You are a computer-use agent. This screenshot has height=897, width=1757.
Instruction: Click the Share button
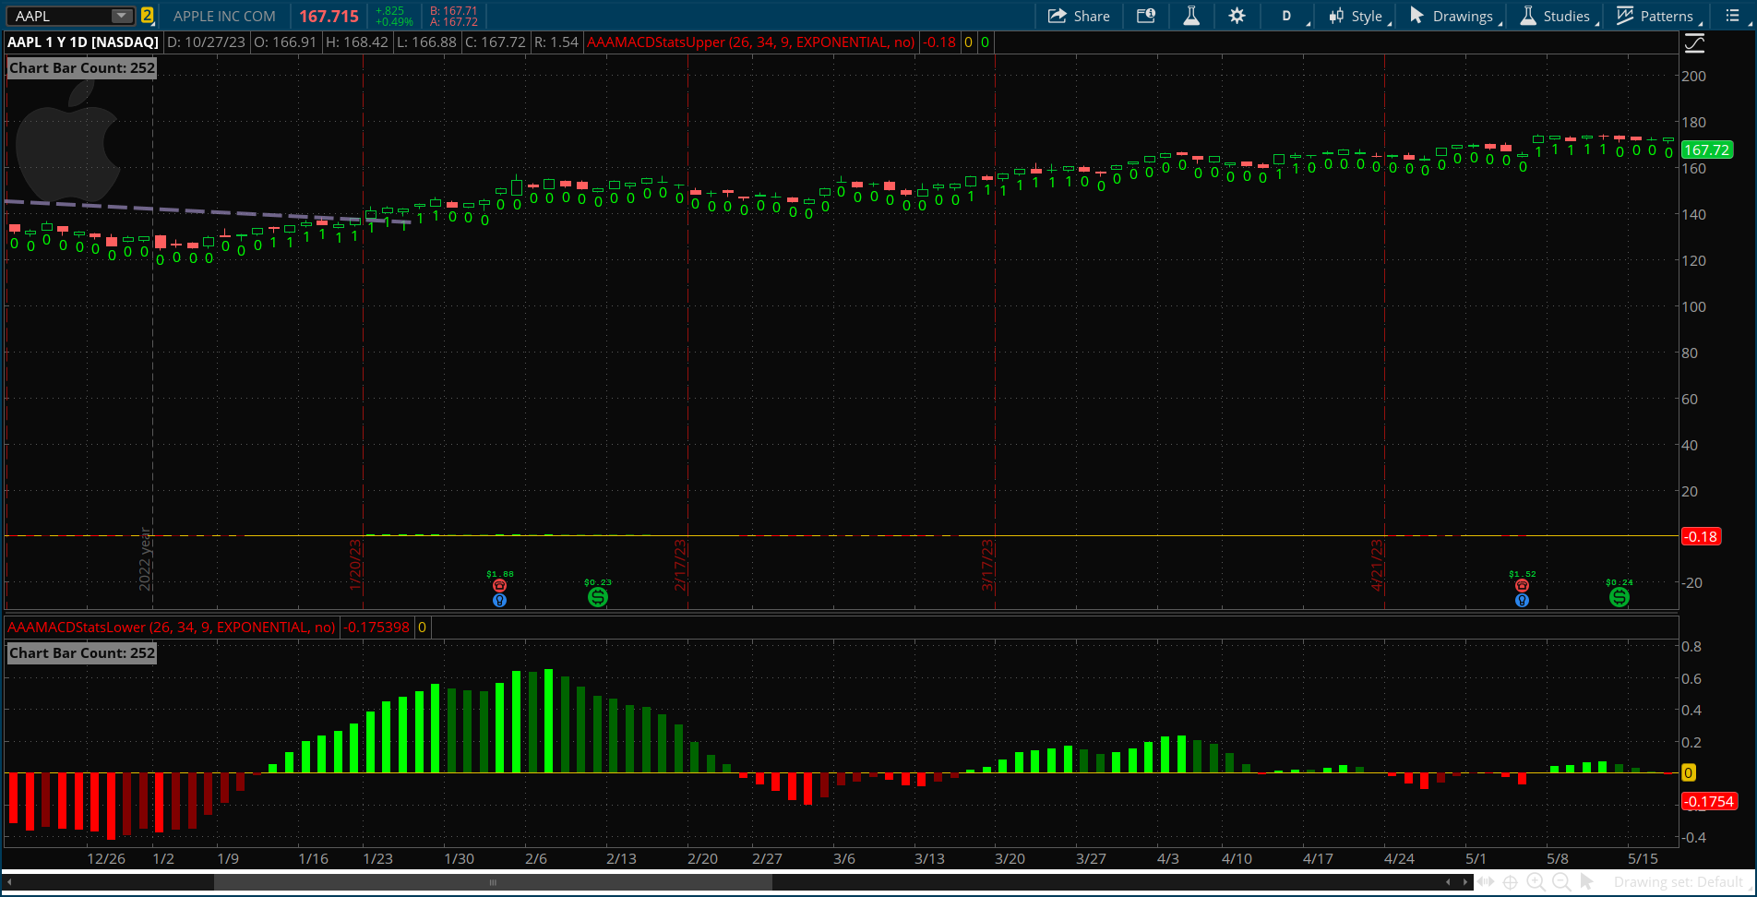(1079, 16)
